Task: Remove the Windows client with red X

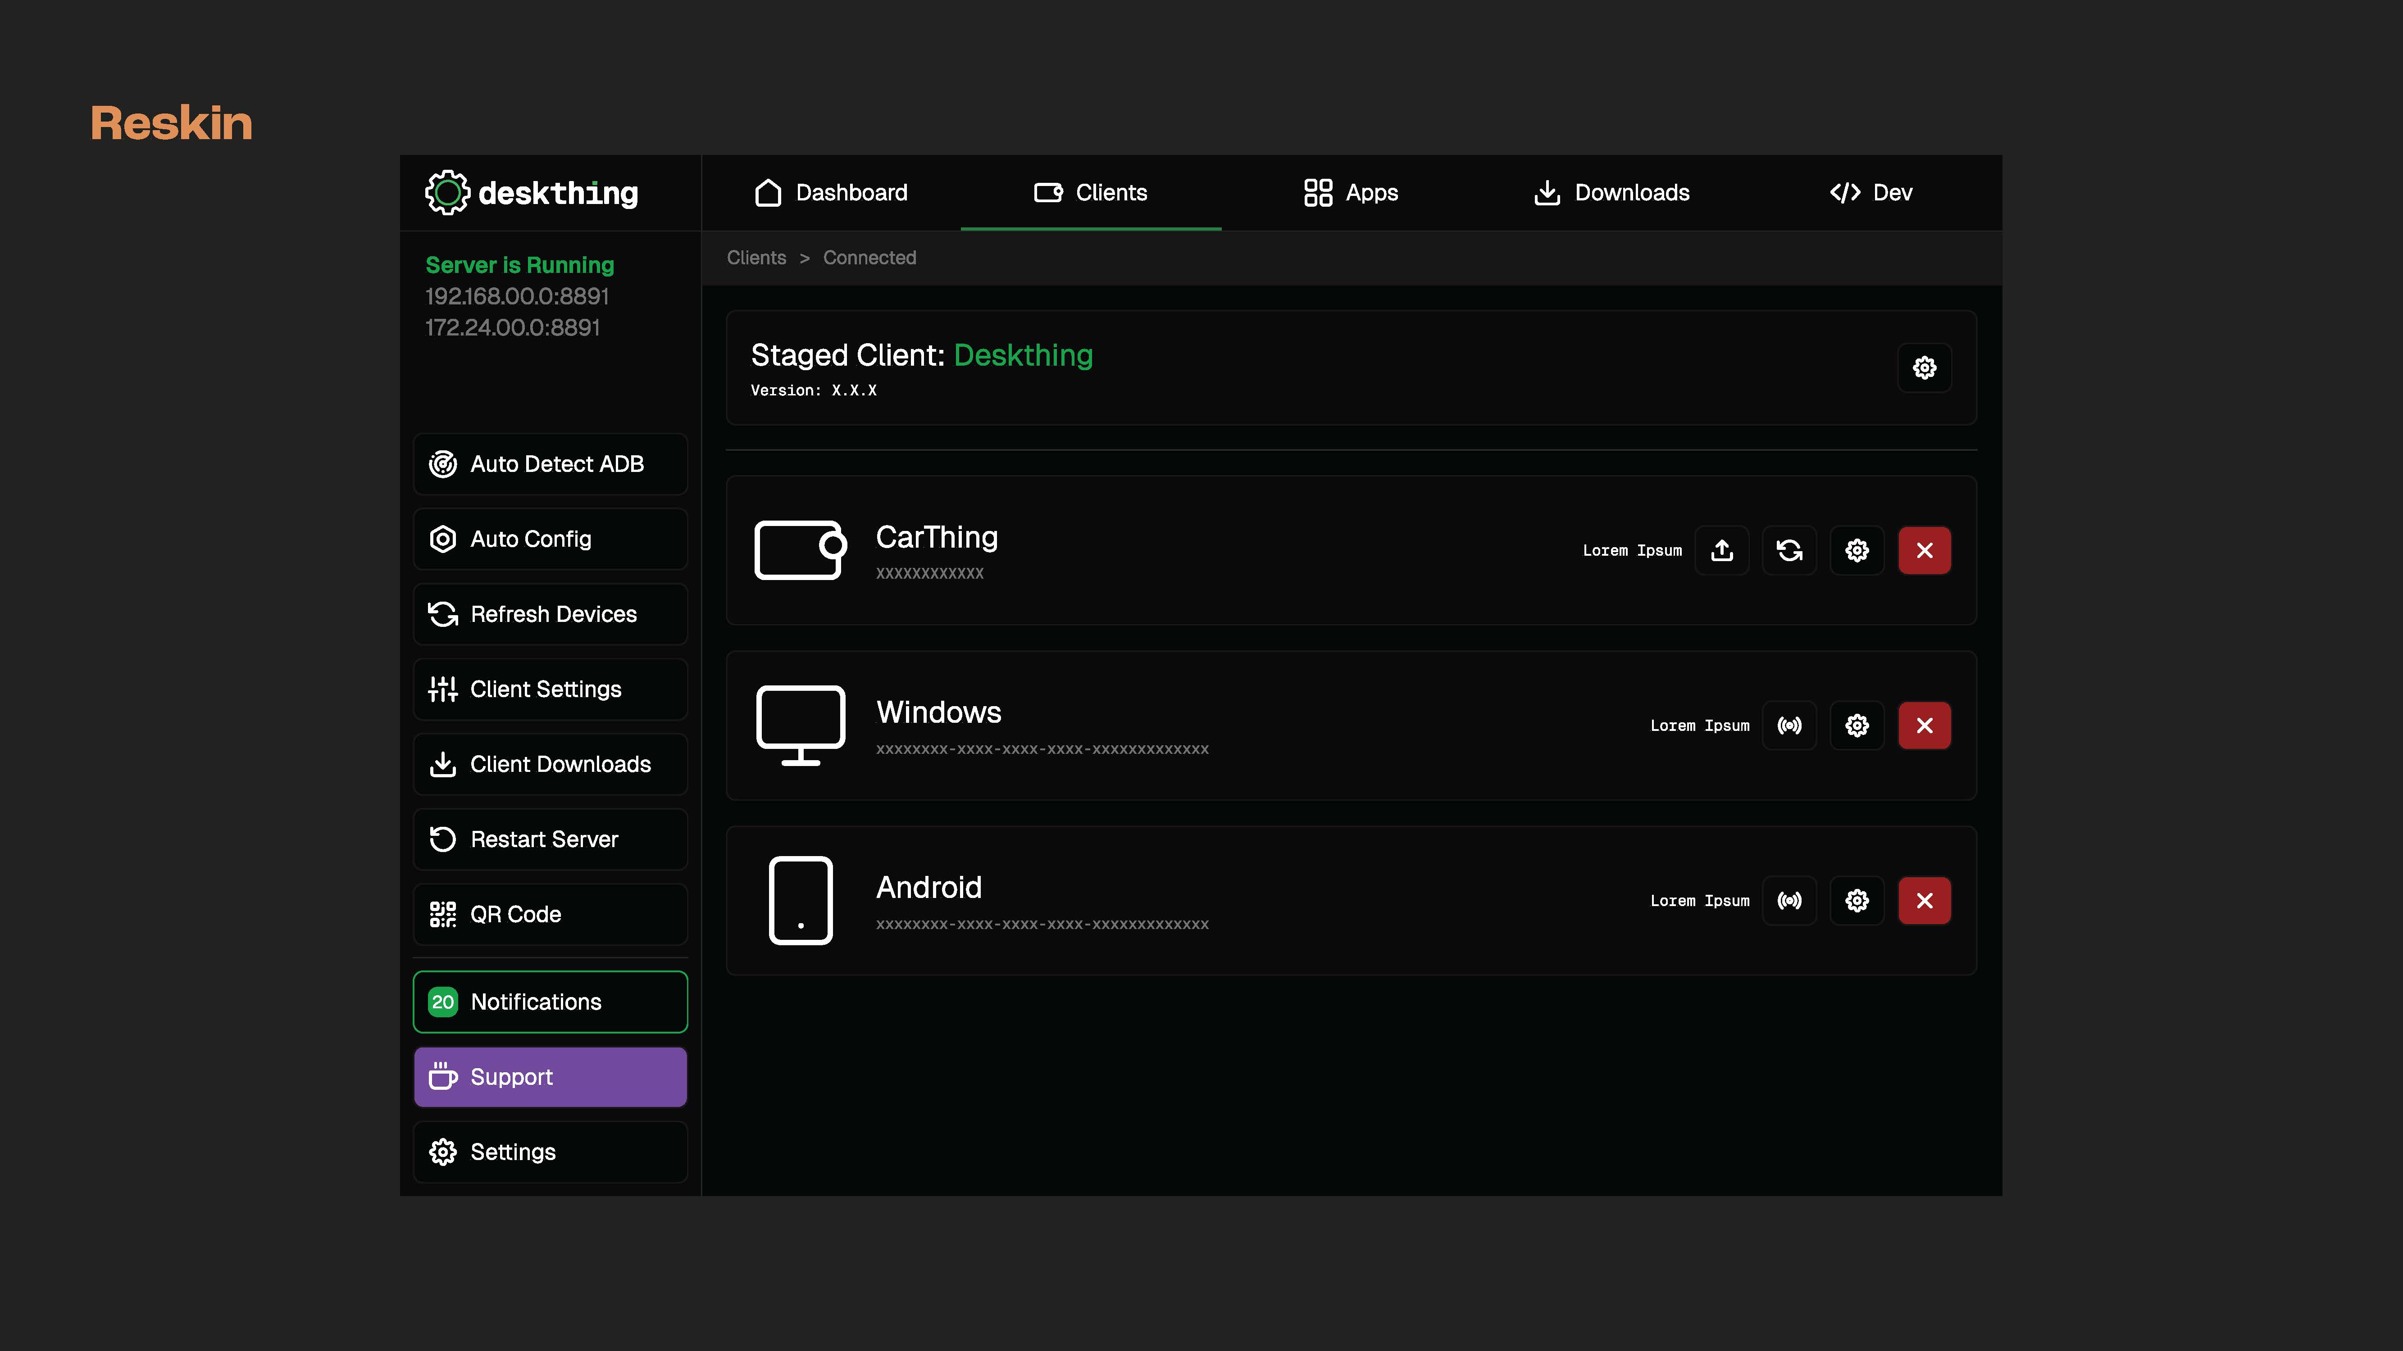Action: pos(1924,725)
